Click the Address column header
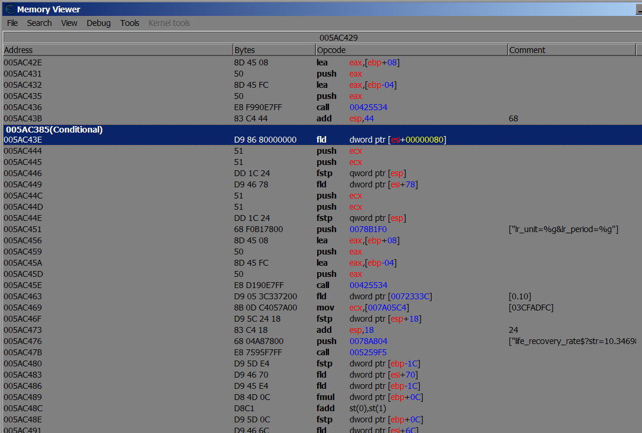642x433 pixels. coord(118,50)
